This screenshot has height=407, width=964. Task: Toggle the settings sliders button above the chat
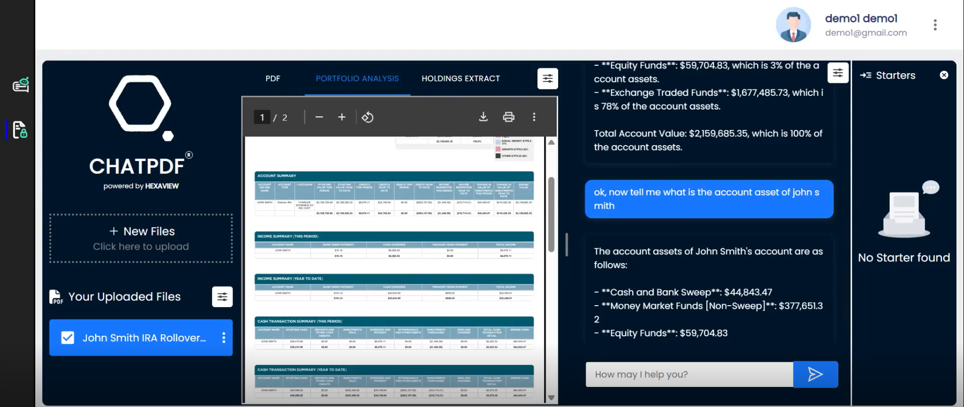[837, 73]
